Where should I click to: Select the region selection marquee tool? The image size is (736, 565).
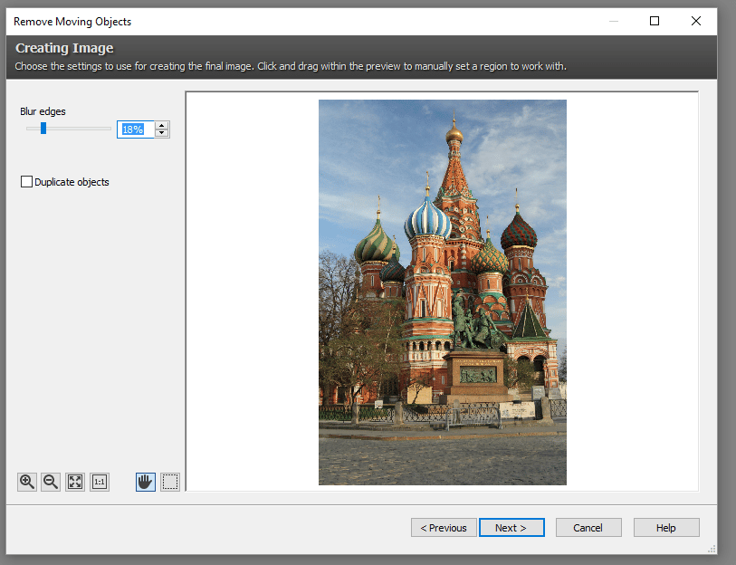pos(170,482)
